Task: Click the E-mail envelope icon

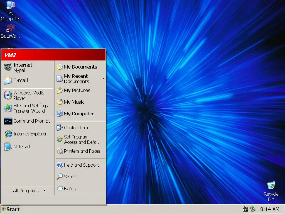Action: pos(8,80)
